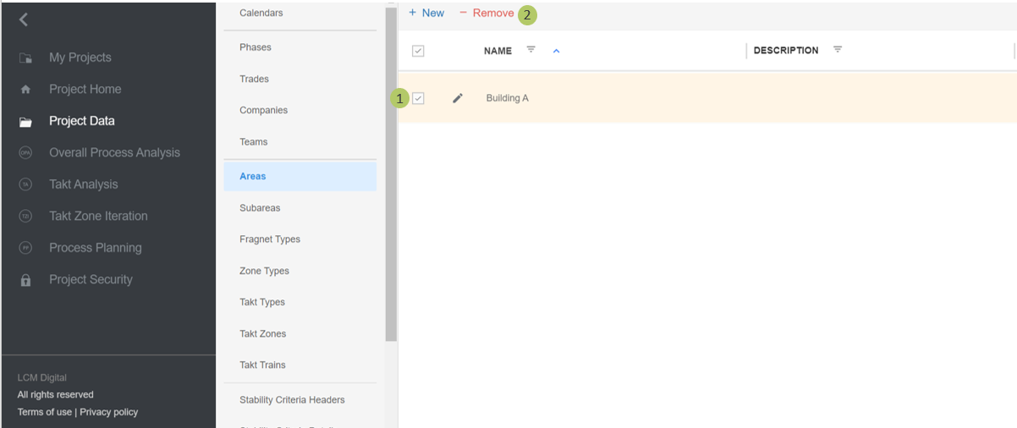
Task: Click the Overall Process Analysis circle icon
Action: [x=25, y=153]
